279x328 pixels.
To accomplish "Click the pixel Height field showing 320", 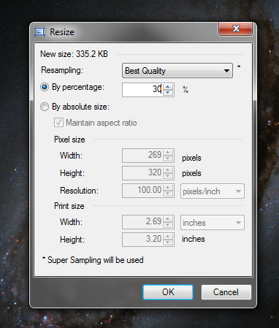I will 142,173.
